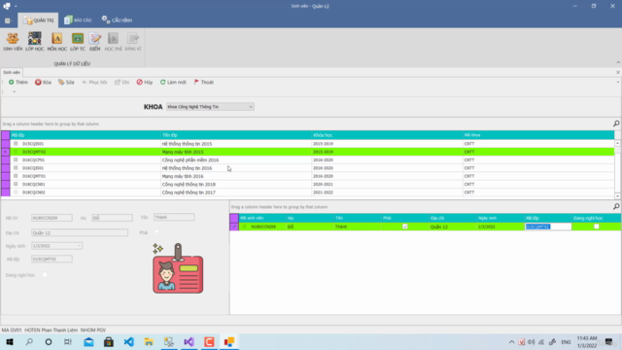Screen dimensions: 622x350
Task: Click the greyed ĐĂNG KÍ registration icon
Action: pyautogui.click(x=133, y=42)
